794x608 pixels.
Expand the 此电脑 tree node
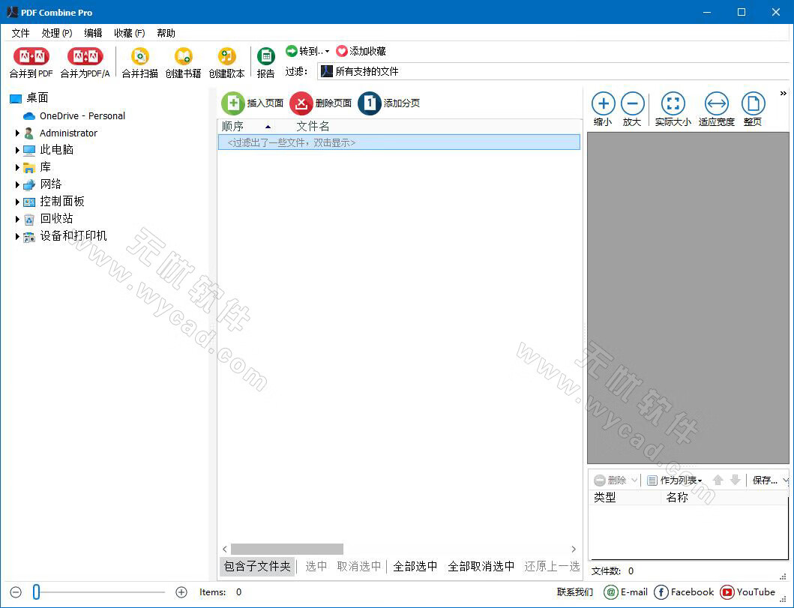18,149
